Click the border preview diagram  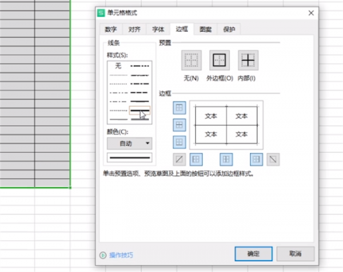[x=226, y=124]
